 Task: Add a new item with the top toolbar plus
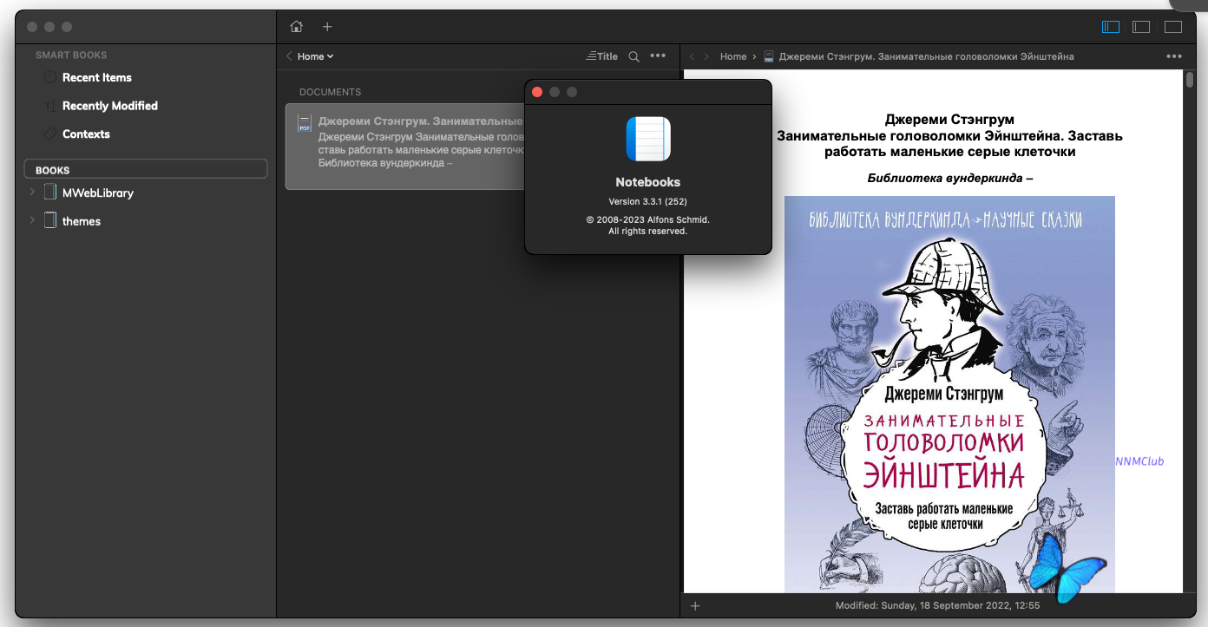[x=327, y=27]
